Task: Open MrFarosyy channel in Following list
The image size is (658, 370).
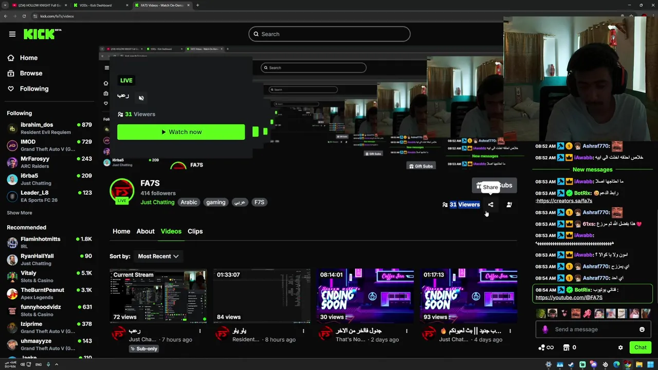Action: coord(49,162)
